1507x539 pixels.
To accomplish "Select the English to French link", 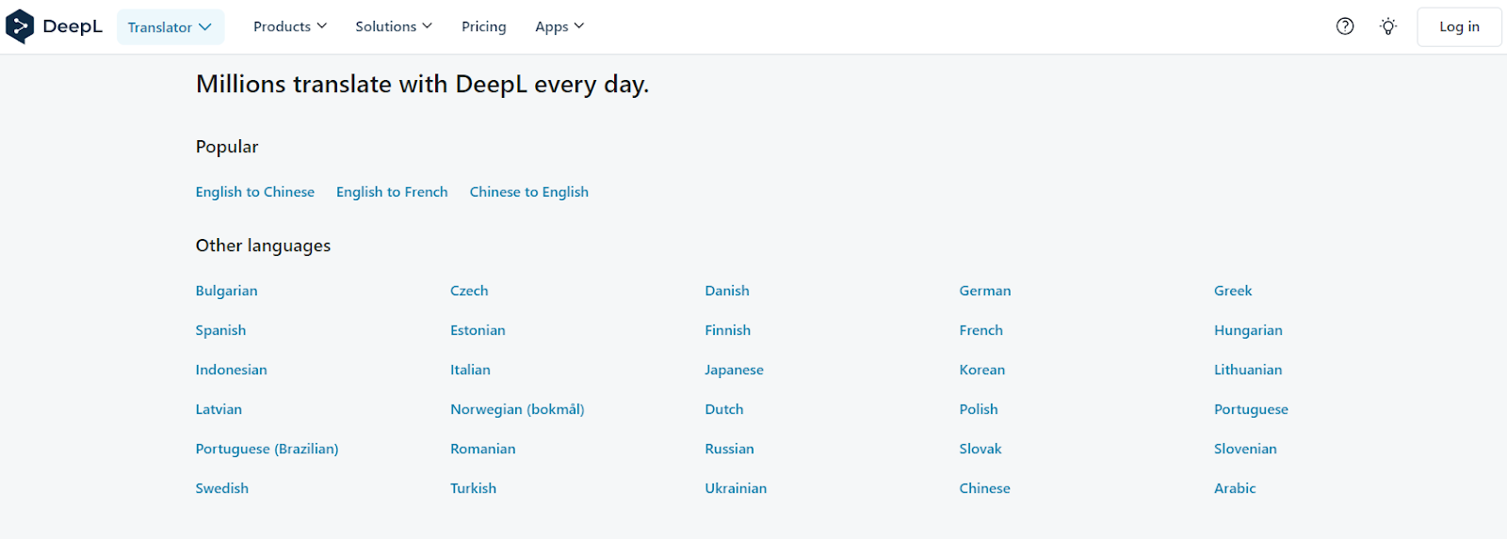I will point(392,192).
